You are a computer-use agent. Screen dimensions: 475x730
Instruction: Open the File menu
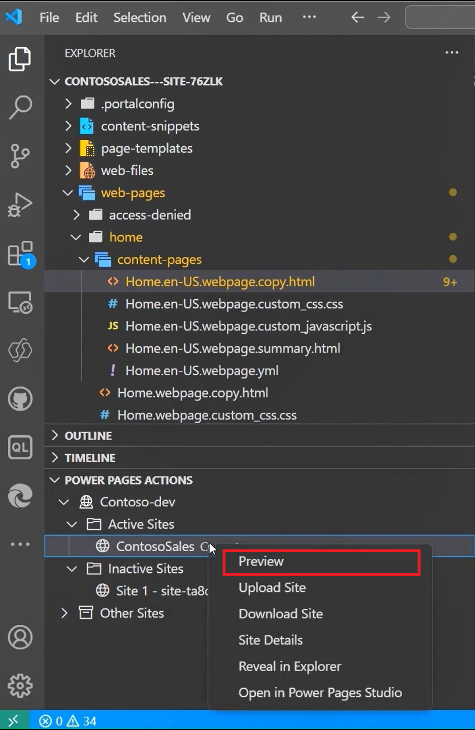pyautogui.click(x=49, y=18)
